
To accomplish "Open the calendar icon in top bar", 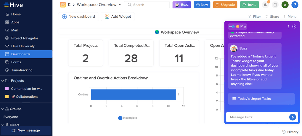I will [x=275, y=5].
